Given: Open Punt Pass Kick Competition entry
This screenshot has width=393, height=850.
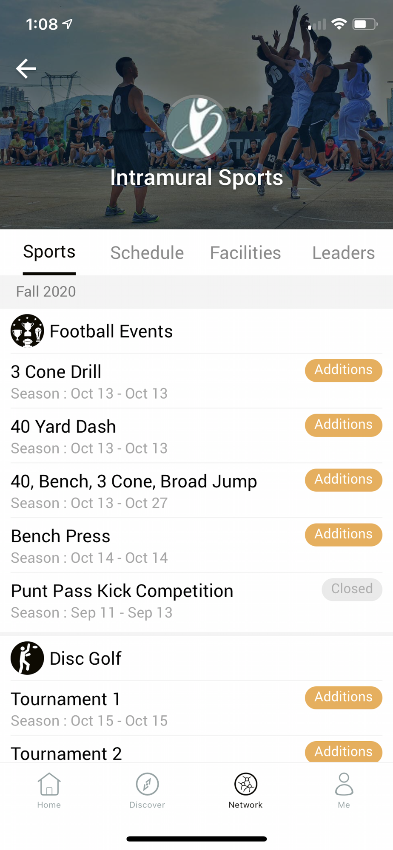Looking at the screenshot, I should tap(196, 600).
